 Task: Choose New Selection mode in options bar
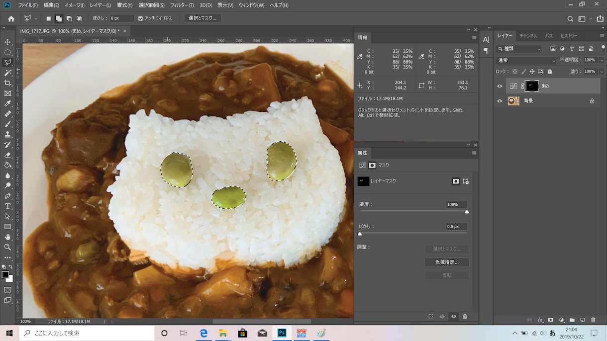tap(48, 18)
